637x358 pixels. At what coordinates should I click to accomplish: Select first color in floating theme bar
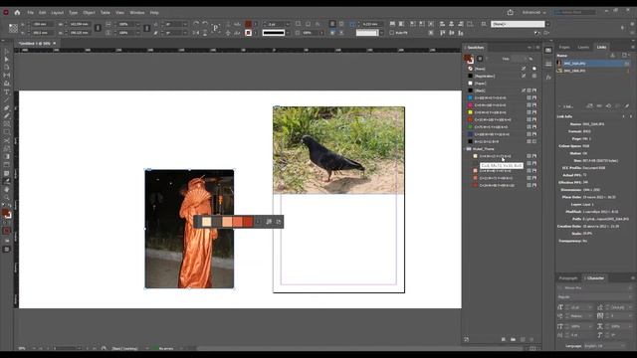(x=207, y=222)
